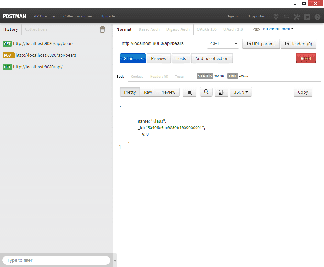Click the sync arrows icon in header
Screen dimensions: 324x267
[286, 17]
